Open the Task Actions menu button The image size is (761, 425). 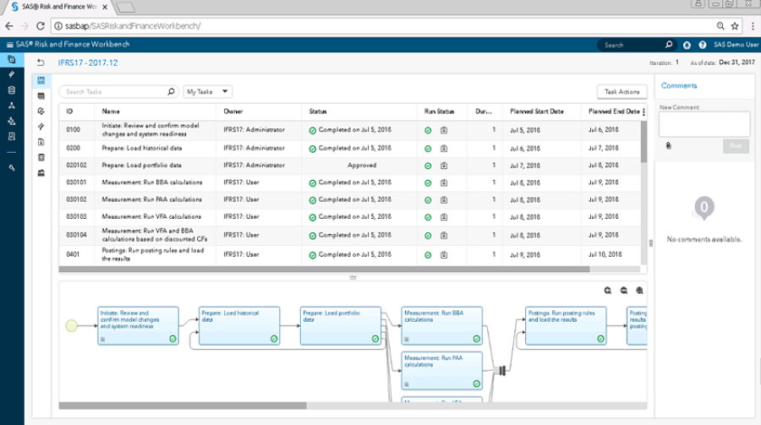tap(621, 92)
